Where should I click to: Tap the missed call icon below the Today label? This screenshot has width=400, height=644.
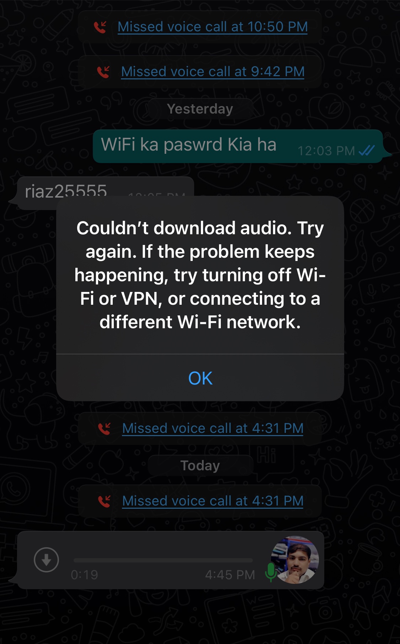(x=104, y=501)
